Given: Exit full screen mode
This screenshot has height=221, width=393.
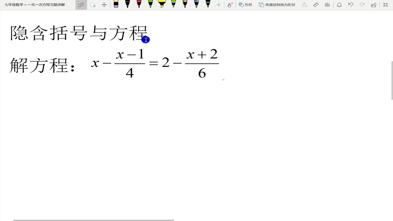Looking at the screenshot, I should [x=386, y=5].
